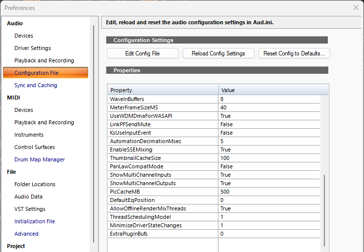364x252 pixels.
Task: Select KsUseInputEvent property name
Action: tap(130, 133)
